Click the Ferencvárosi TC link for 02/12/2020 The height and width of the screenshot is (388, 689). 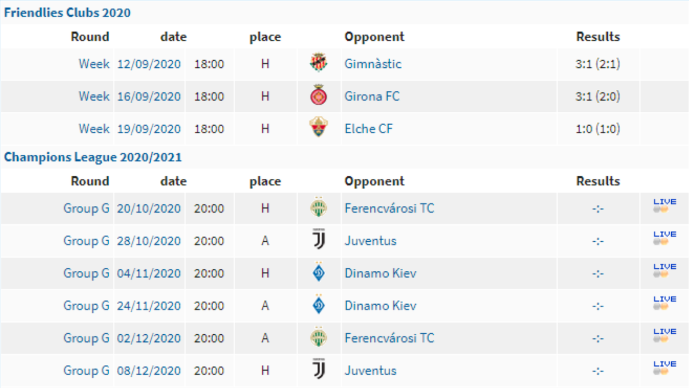click(389, 338)
